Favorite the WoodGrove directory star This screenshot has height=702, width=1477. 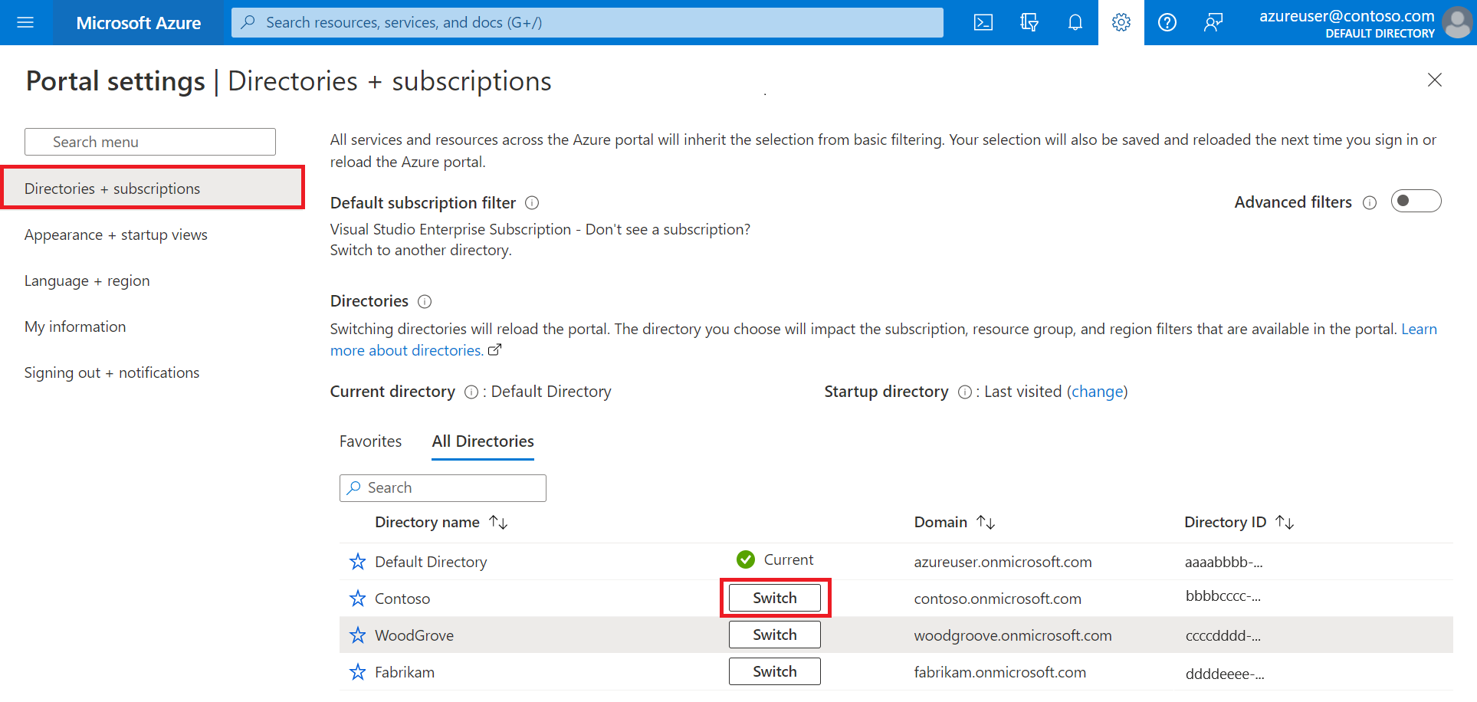click(357, 635)
